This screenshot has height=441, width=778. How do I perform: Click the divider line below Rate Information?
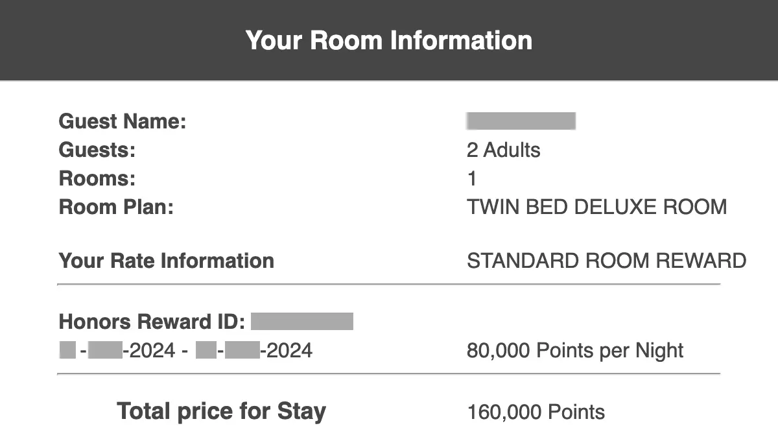point(389,284)
